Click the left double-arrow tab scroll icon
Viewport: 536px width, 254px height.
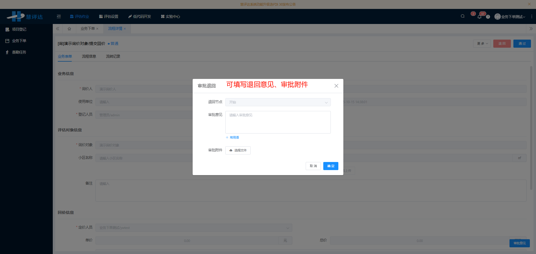pyautogui.click(x=58, y=29)
